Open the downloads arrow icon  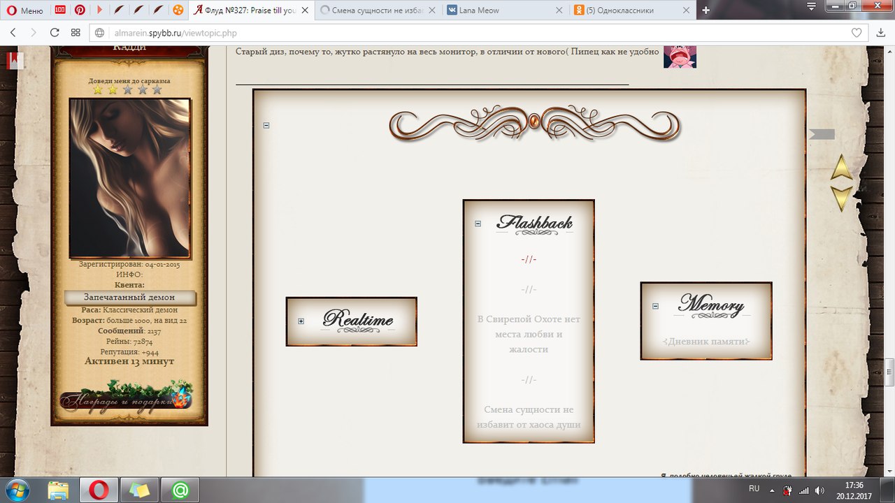point(881,33)
